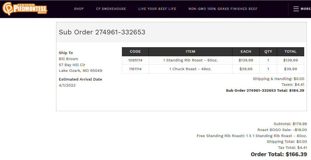
Task: Open LIVE YOUR BEEF LIFE page
Action: pos(157,9)
